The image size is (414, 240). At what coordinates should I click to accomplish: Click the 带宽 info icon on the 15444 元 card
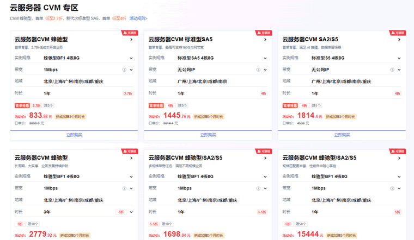click(x=392, y=188)
